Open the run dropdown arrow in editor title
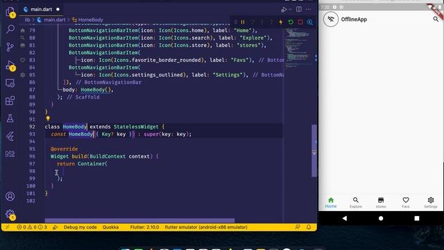Image resolution: width=444 pixels, height=250 pixels. [290, 9]
